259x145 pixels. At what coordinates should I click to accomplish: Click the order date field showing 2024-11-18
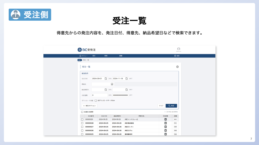[120, 79]
